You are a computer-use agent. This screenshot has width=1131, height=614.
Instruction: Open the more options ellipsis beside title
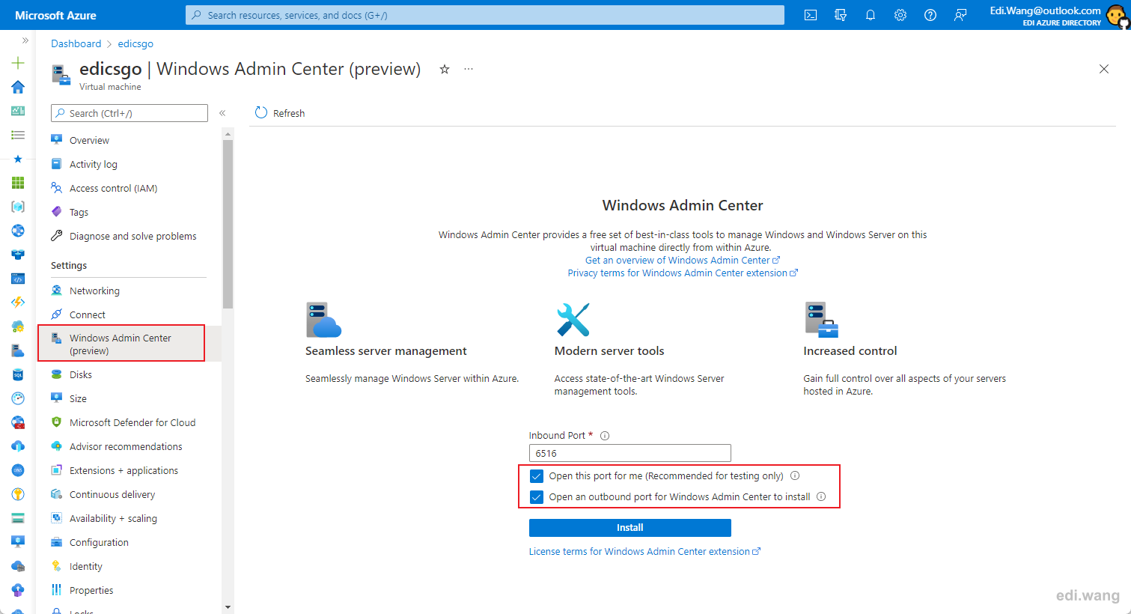click(469, 69)
